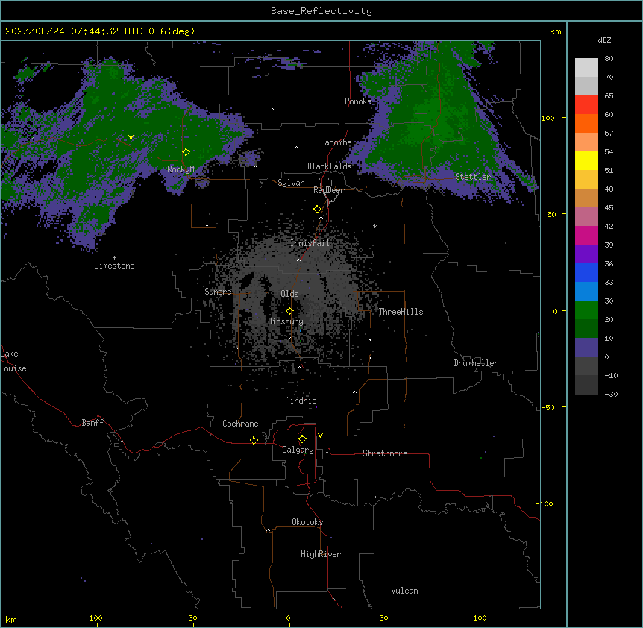The height and width of the screenshot is (628, 643).
Task: Click the yellow diamond marker above RockyMH
Action: click(186, 152)
